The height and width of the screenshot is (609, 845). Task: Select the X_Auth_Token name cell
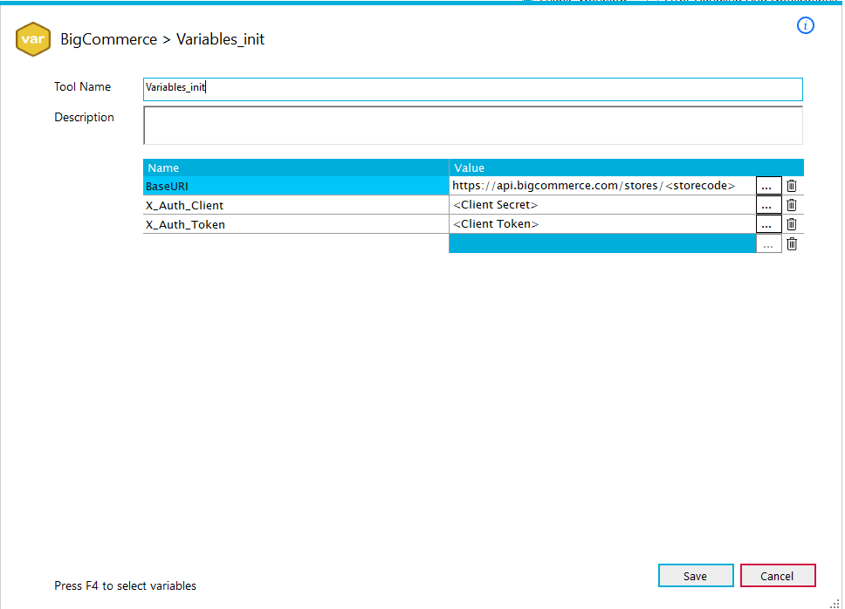(296, 224)
